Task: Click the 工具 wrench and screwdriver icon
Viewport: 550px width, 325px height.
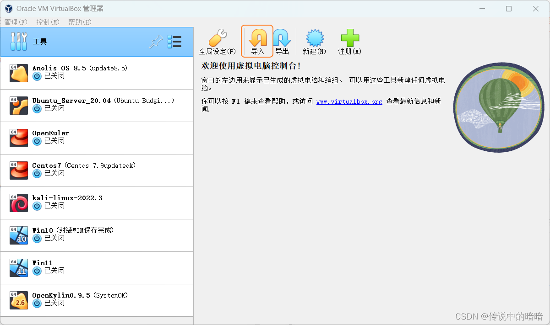Action: click(19, 42)
